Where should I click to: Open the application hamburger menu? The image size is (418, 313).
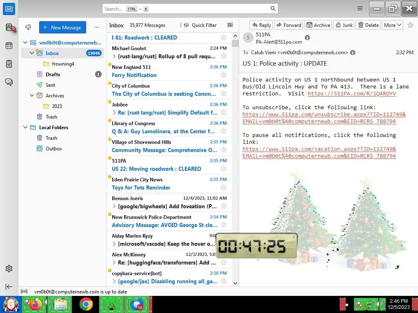360,9
